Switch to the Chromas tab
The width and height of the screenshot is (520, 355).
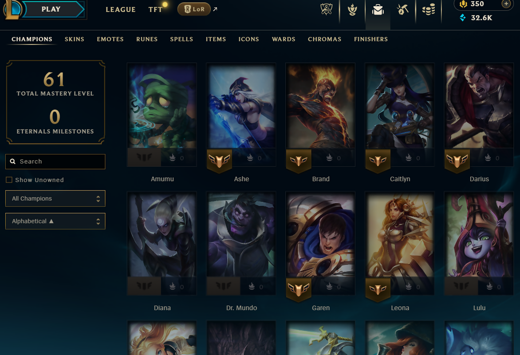(x=324, y=39)
